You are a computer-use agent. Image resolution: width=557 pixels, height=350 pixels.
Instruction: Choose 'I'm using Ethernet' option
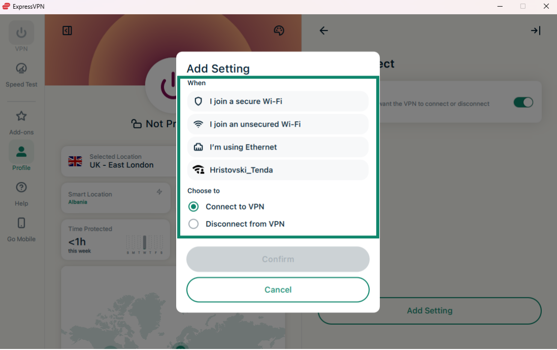point(278,147)
